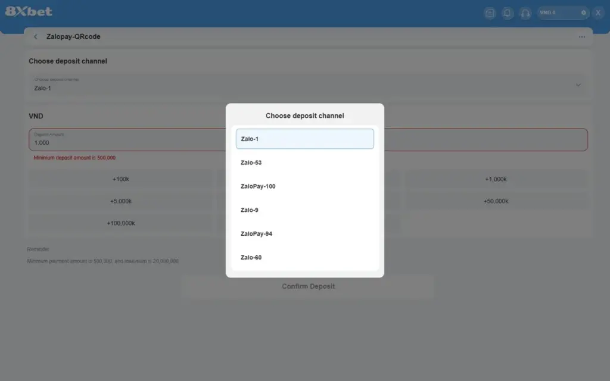Screen dimensions: 610x381
Task: Add +100,000k to the deposit amount
Action: coord(120,223)
